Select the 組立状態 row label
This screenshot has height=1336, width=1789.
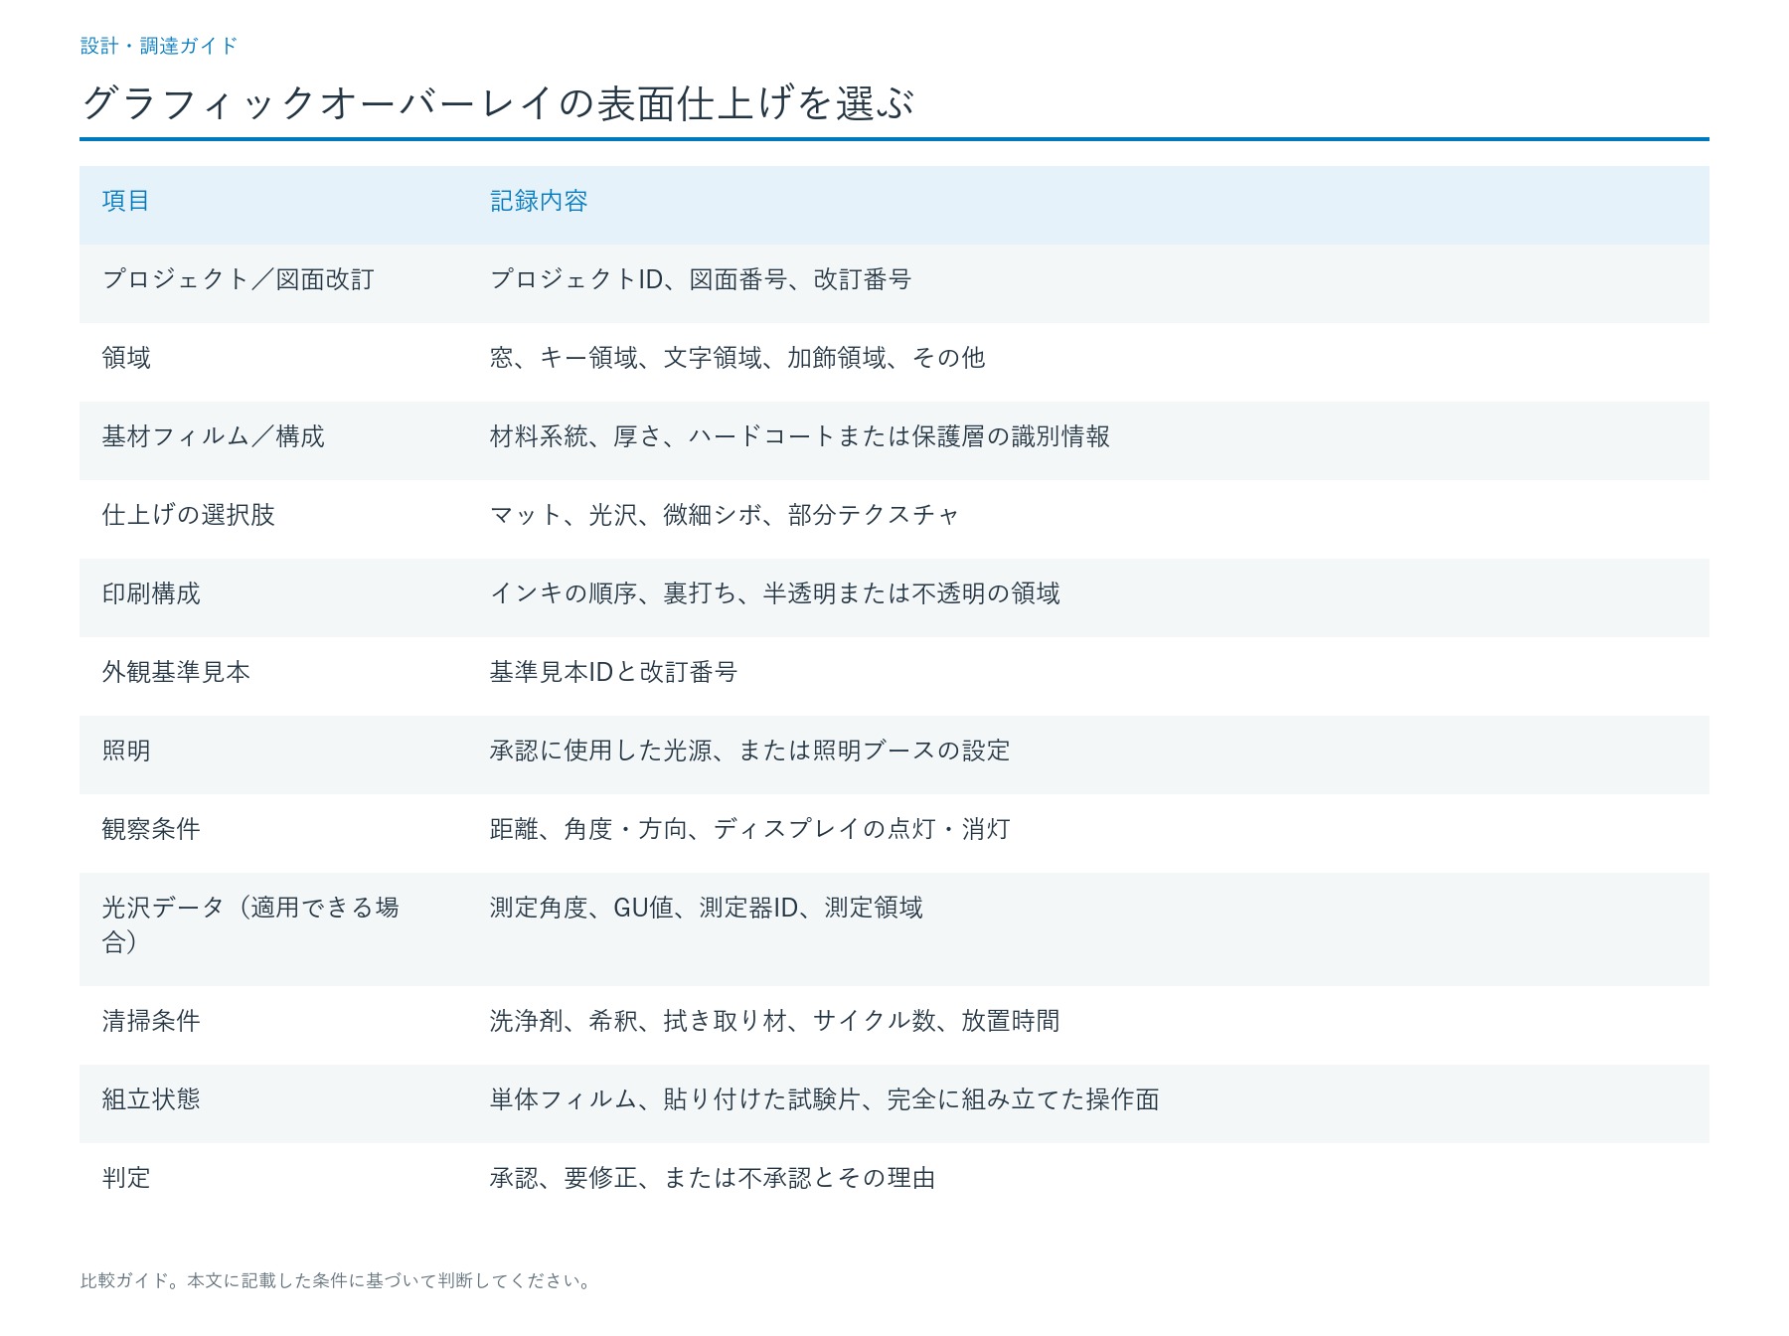[x=151, y=1099]
